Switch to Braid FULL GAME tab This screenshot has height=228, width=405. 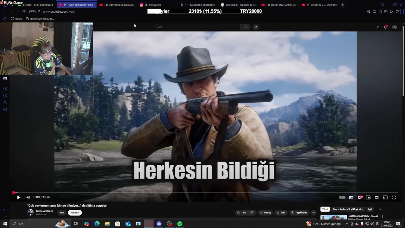(x=279, y=5)
